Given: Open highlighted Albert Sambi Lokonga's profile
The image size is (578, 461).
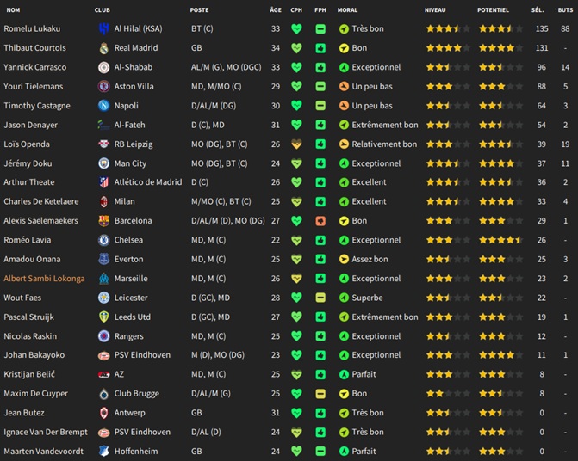Looking at the screenshot, I should tap(44, 279).
